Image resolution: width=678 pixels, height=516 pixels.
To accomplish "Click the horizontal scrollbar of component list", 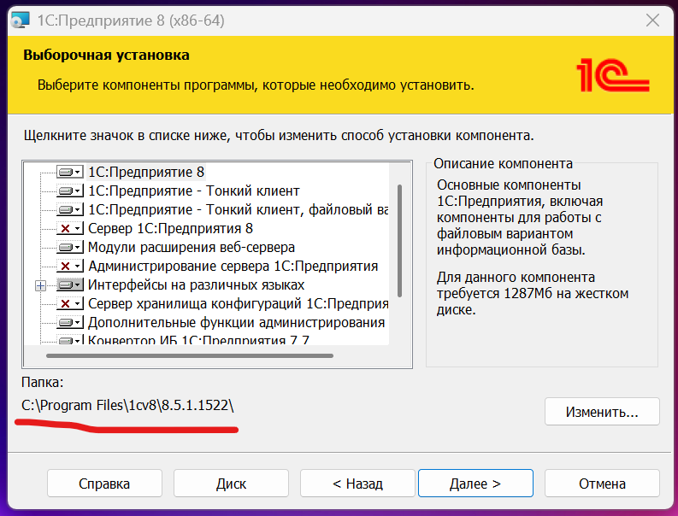I will 190,355.
